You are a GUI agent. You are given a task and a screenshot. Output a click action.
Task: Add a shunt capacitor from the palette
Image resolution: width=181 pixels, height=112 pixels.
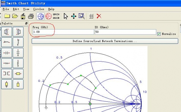pos(18,53)
